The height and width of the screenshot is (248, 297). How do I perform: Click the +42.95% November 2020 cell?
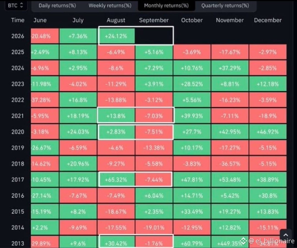coord(230,132)
